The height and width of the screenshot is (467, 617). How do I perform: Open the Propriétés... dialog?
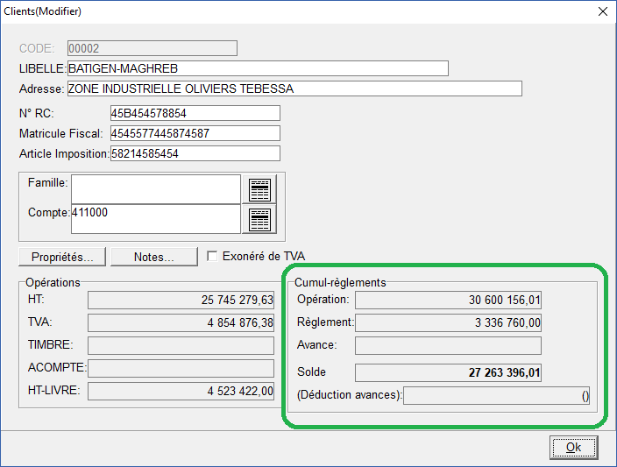click(x=62, y=257)
